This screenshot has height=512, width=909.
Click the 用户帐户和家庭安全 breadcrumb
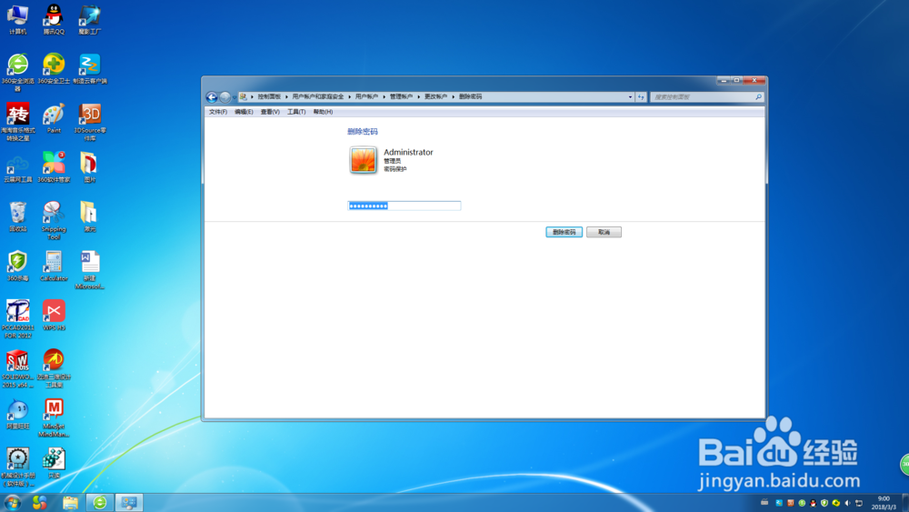[x=317, y=96]
